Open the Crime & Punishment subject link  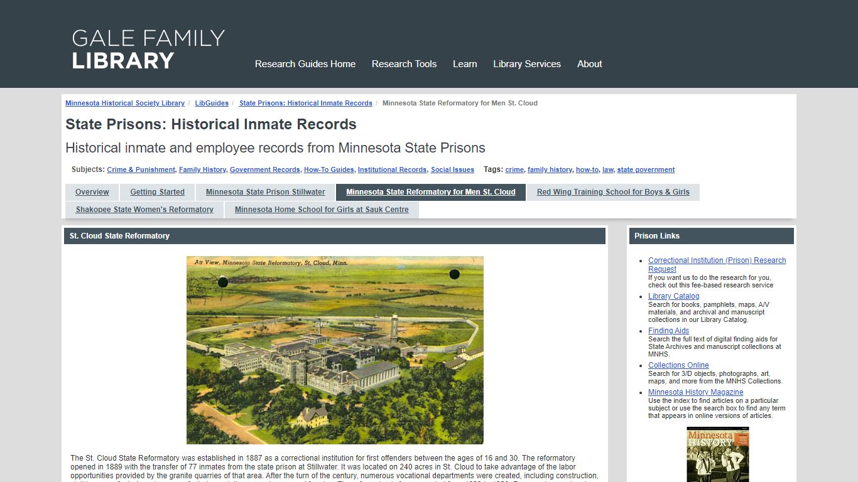point(141,169)
